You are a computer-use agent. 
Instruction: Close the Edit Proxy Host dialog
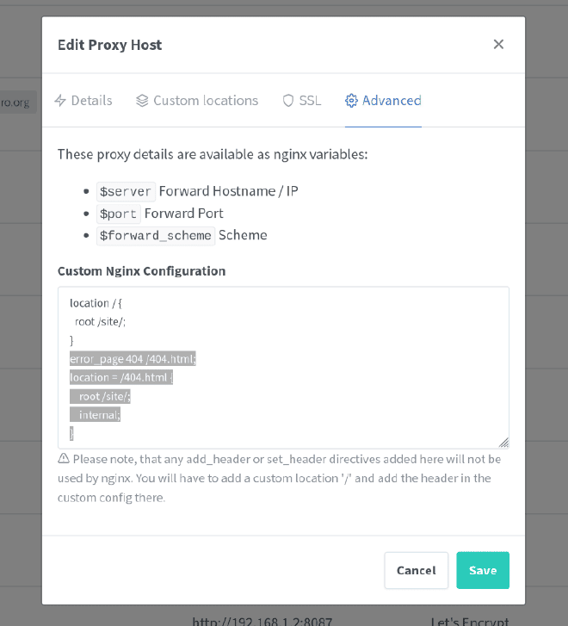click(498, 44)
